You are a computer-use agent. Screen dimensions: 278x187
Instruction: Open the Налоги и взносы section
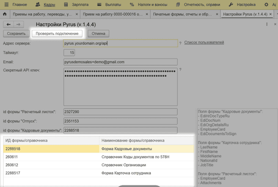click(x=149, y=4)
